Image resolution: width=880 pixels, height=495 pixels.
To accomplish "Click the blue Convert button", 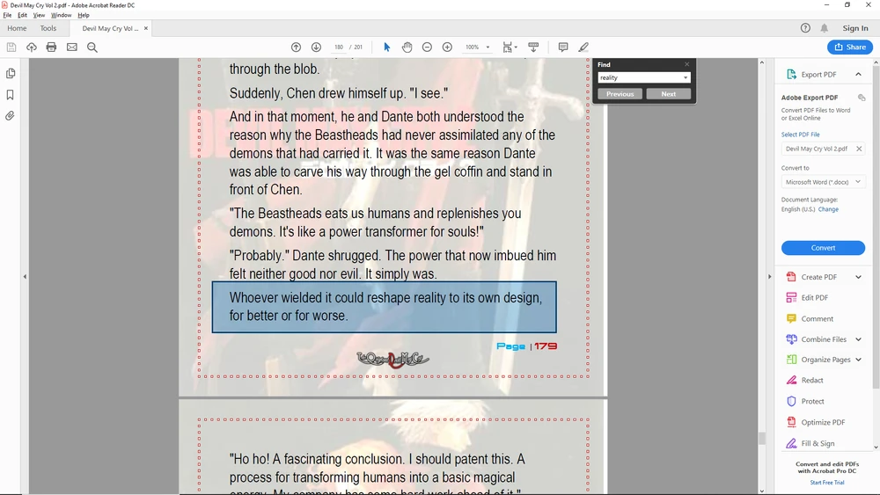I will coord(823,248).
